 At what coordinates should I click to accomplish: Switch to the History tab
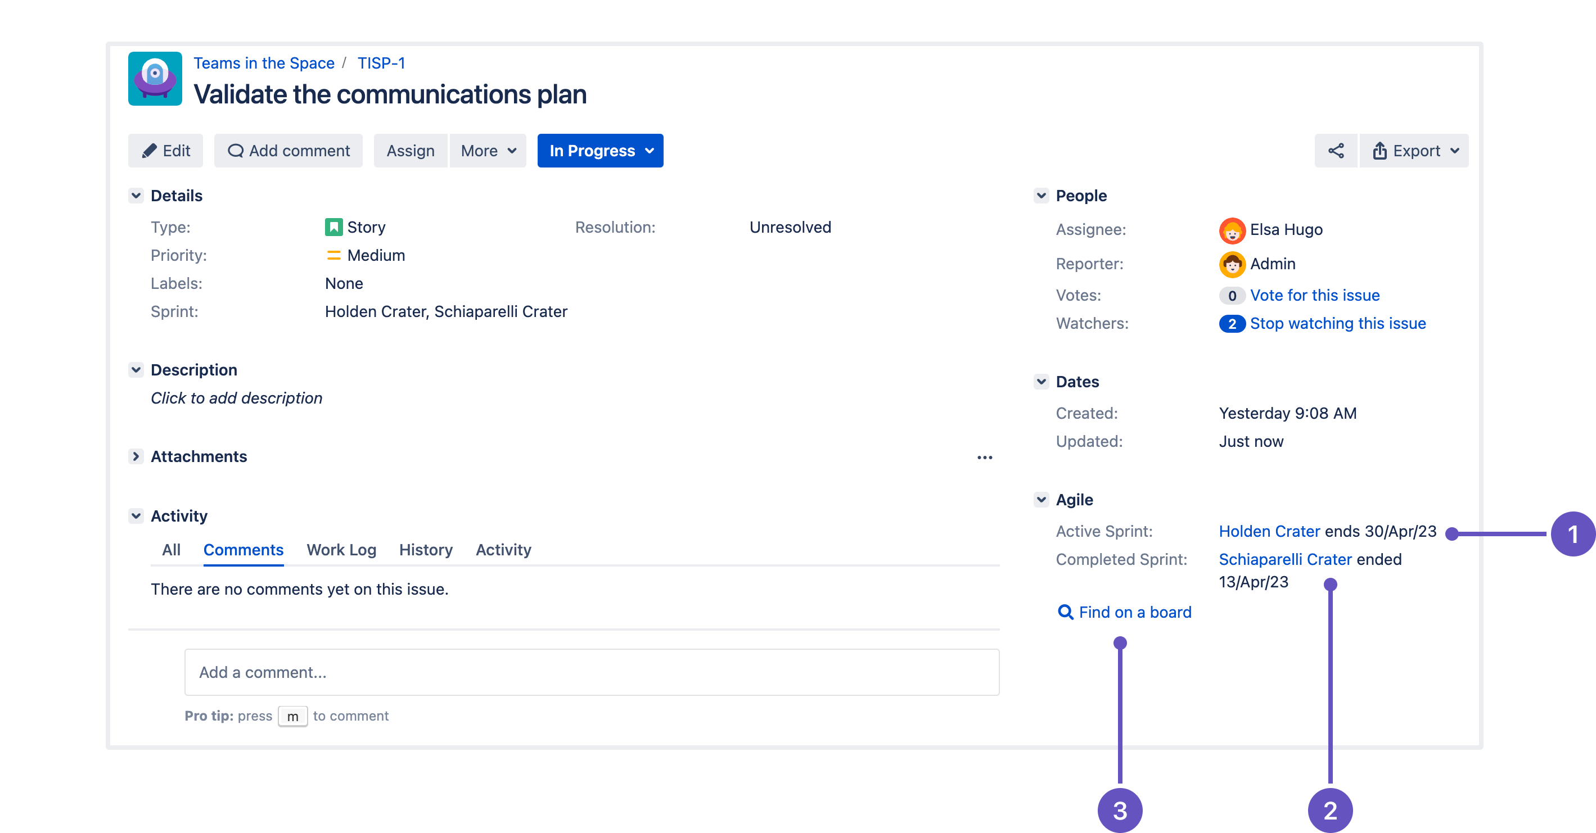coord(426,550)
